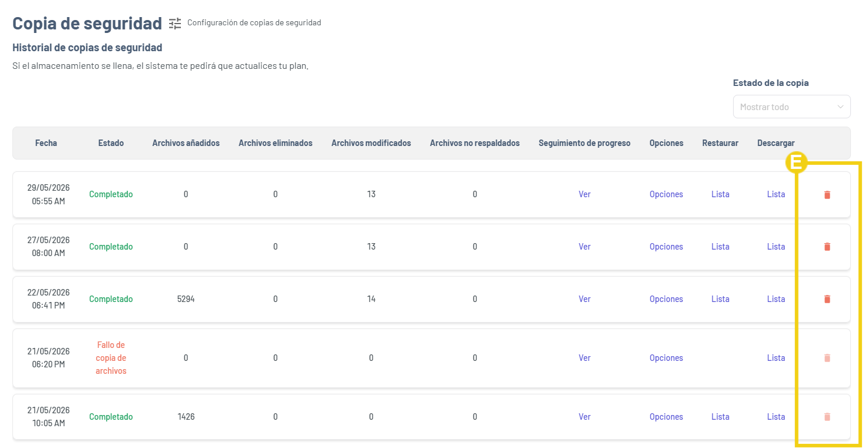Screen dimensions: 868x448
Task: Click the Restaurar column header
Action: (x=720, y=143)
